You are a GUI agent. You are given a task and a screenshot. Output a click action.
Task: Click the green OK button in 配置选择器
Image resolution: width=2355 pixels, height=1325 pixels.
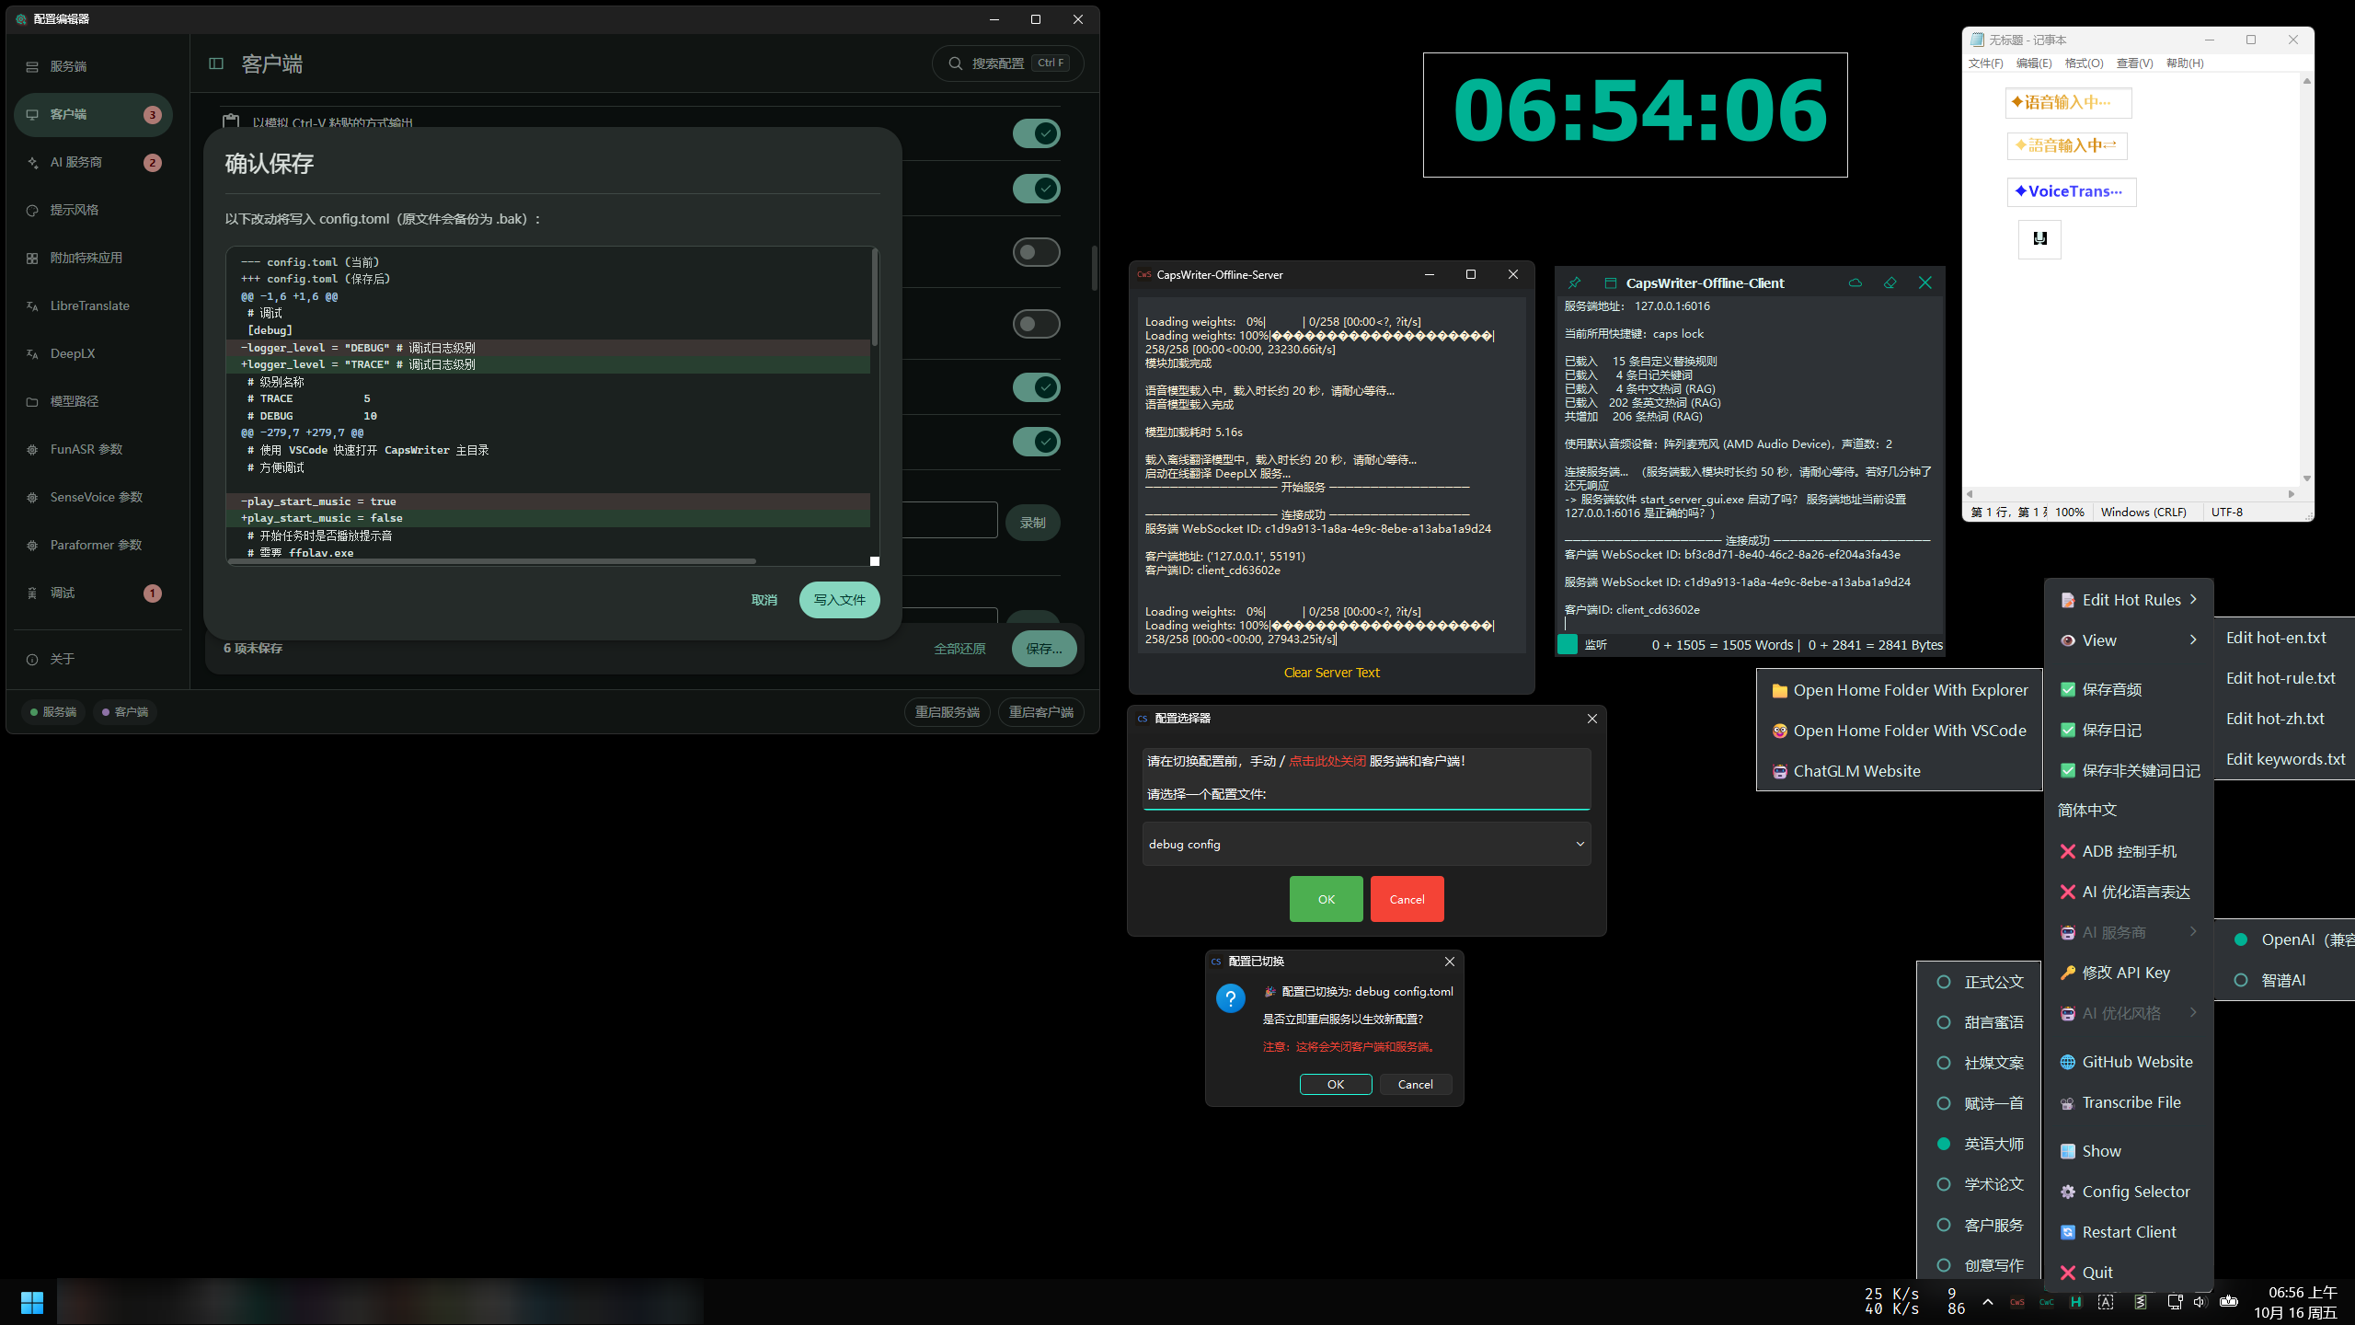click(x=1326, y=899)
